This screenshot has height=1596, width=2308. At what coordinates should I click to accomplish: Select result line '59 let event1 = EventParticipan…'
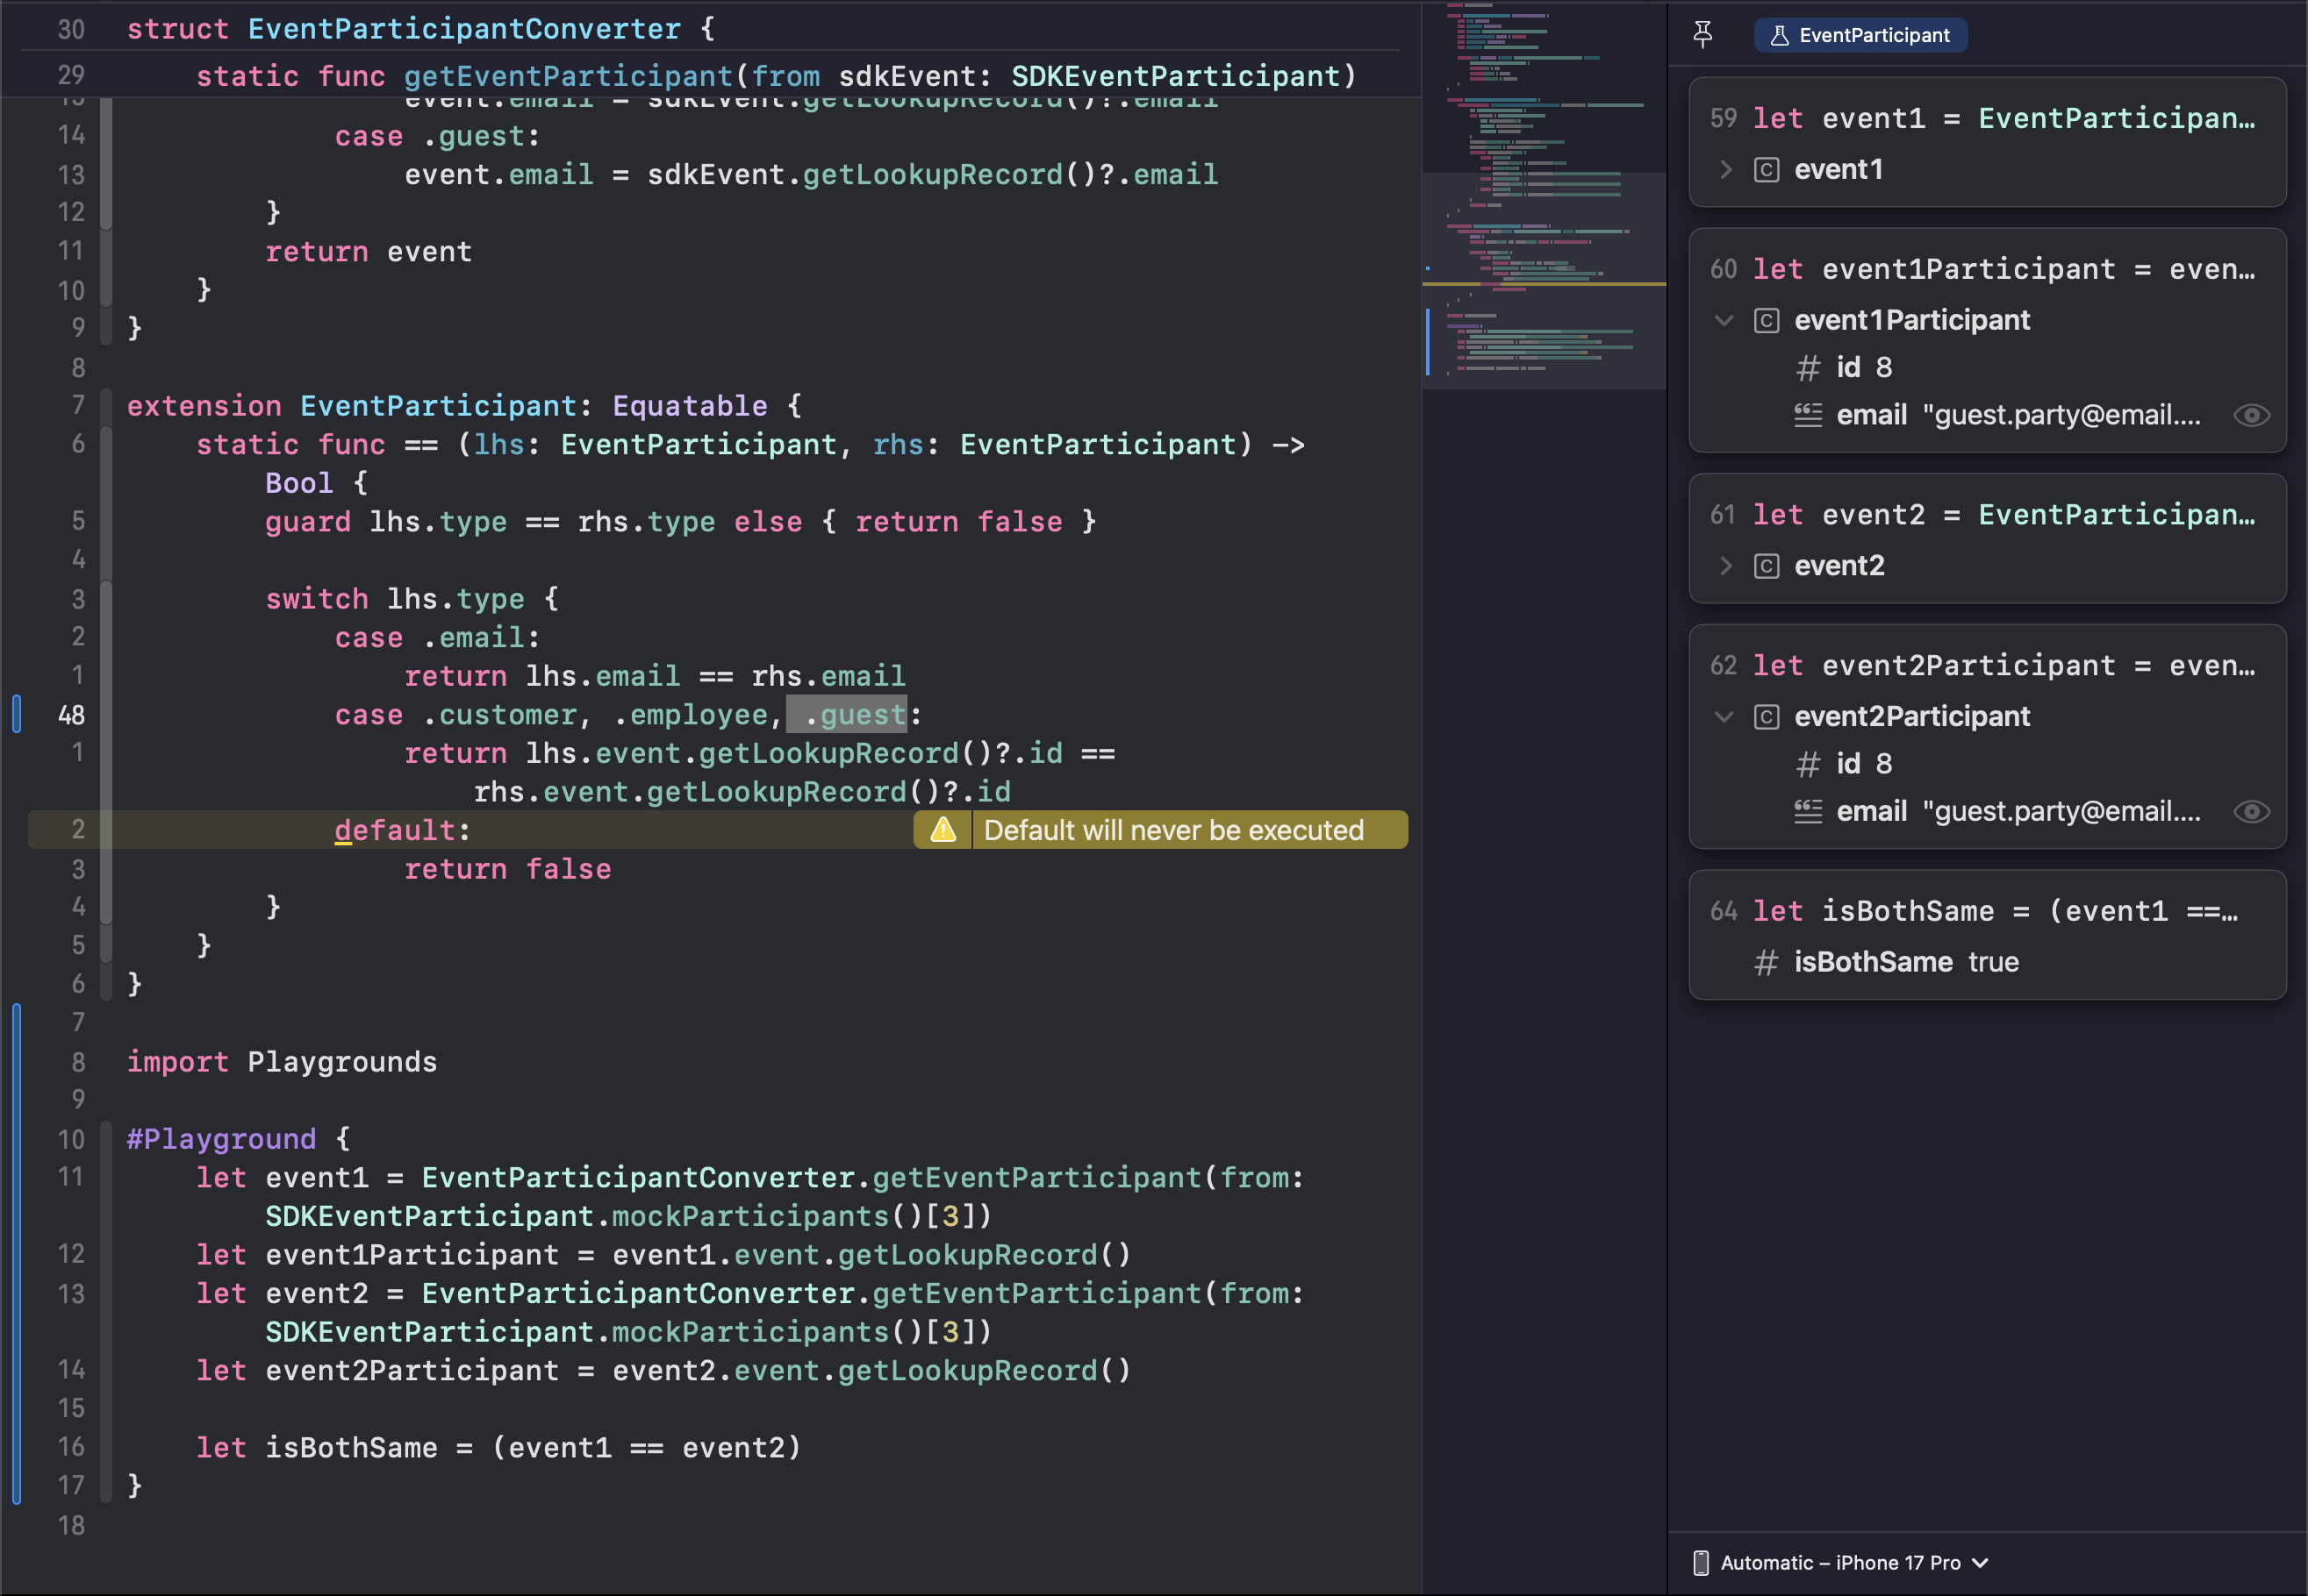point(1982,118)
